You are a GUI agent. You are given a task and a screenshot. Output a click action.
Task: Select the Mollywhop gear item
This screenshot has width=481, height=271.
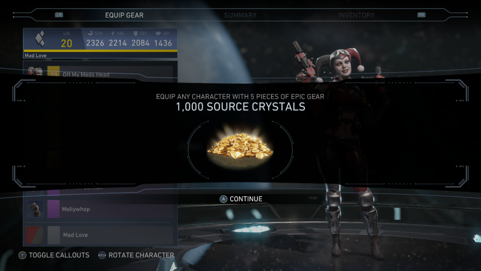tap(99, 209)
